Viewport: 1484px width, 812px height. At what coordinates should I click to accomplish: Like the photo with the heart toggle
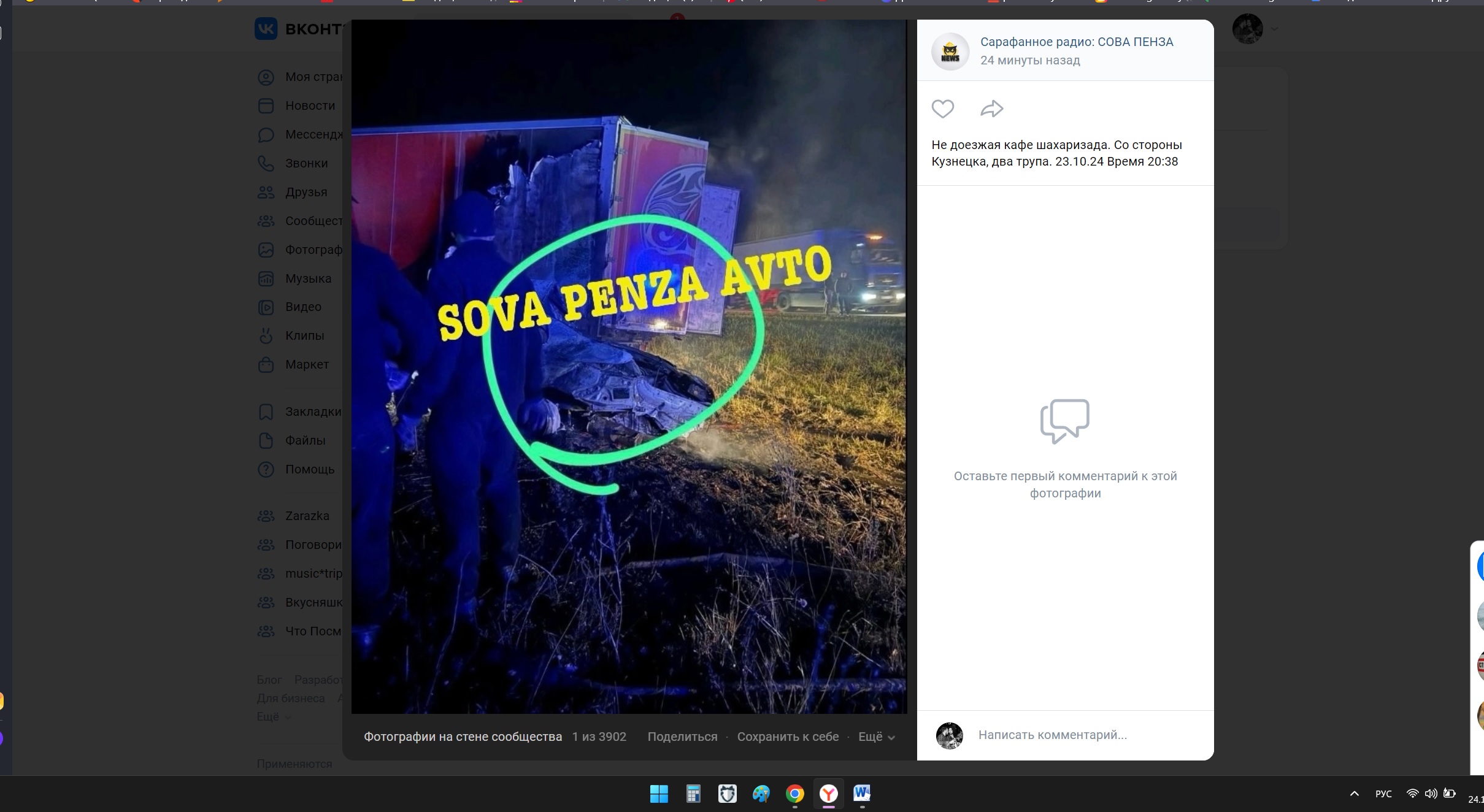tap(942, 109)
